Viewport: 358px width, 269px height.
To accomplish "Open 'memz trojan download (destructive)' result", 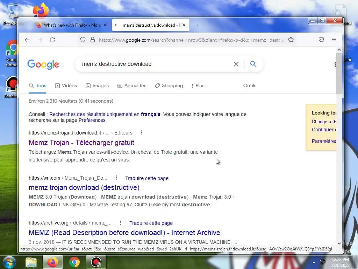I will point(84,187).
